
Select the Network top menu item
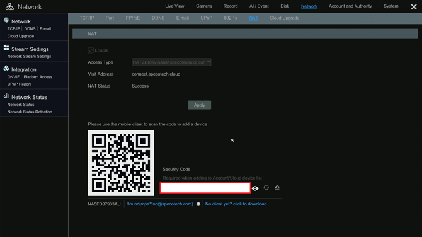click(309, 6)
